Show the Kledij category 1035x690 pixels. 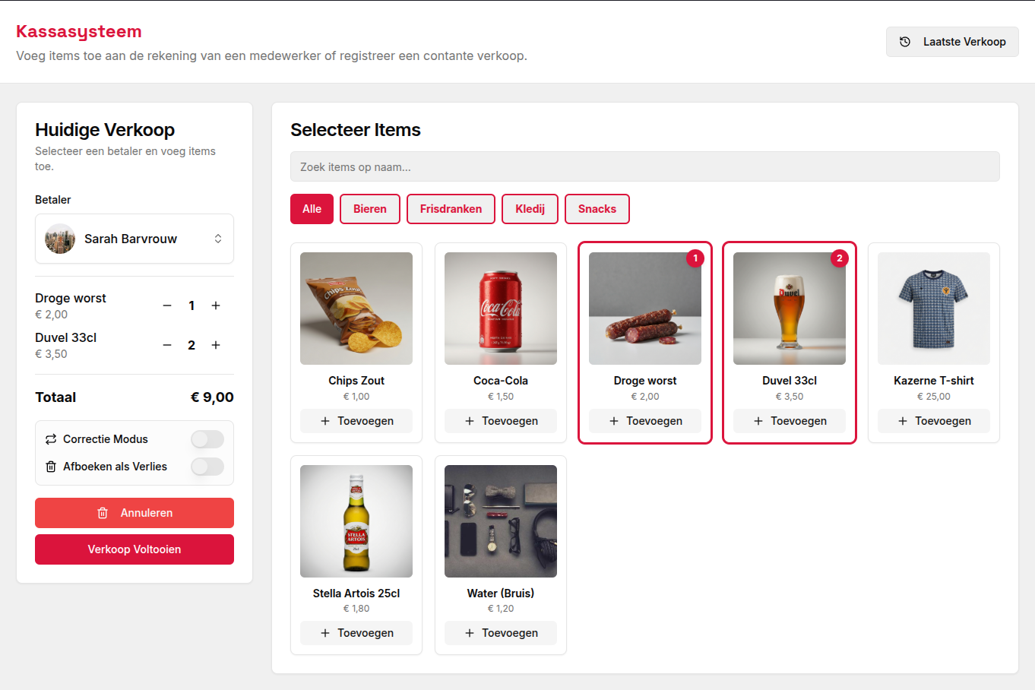tap(530, 209)
